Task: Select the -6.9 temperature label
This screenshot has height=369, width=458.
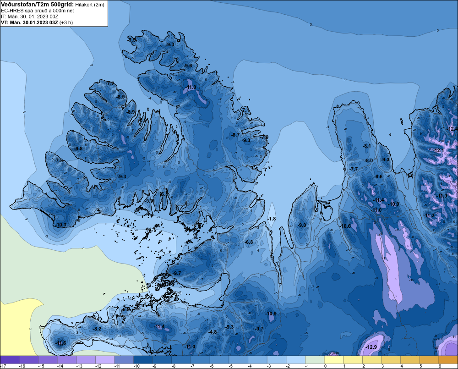Action: 126,309
